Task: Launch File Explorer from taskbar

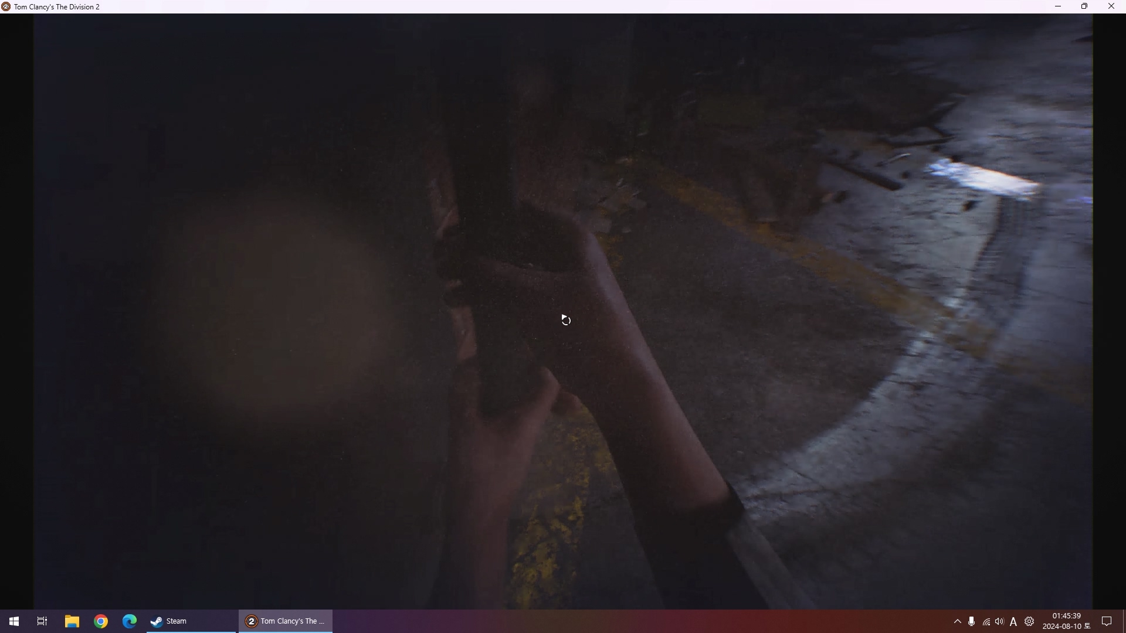Action: (x=72, y=621)
